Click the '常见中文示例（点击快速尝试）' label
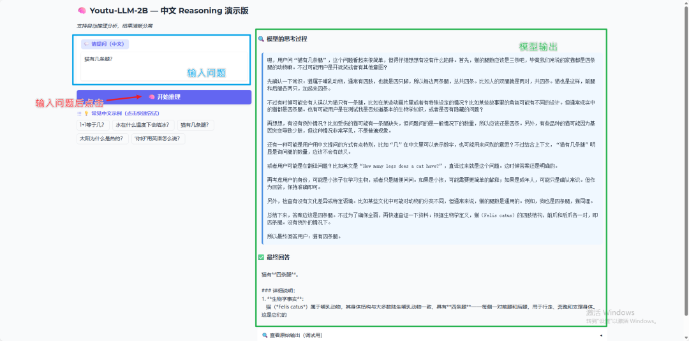689x341 pixels. click(125, 113)
